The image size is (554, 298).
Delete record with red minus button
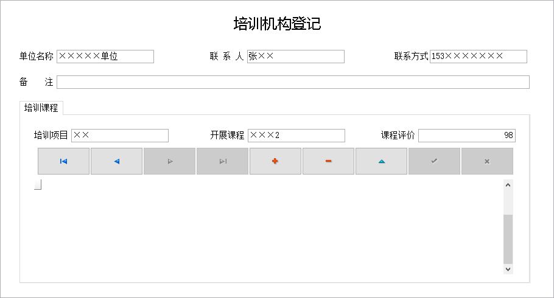(x=328, y=161)
